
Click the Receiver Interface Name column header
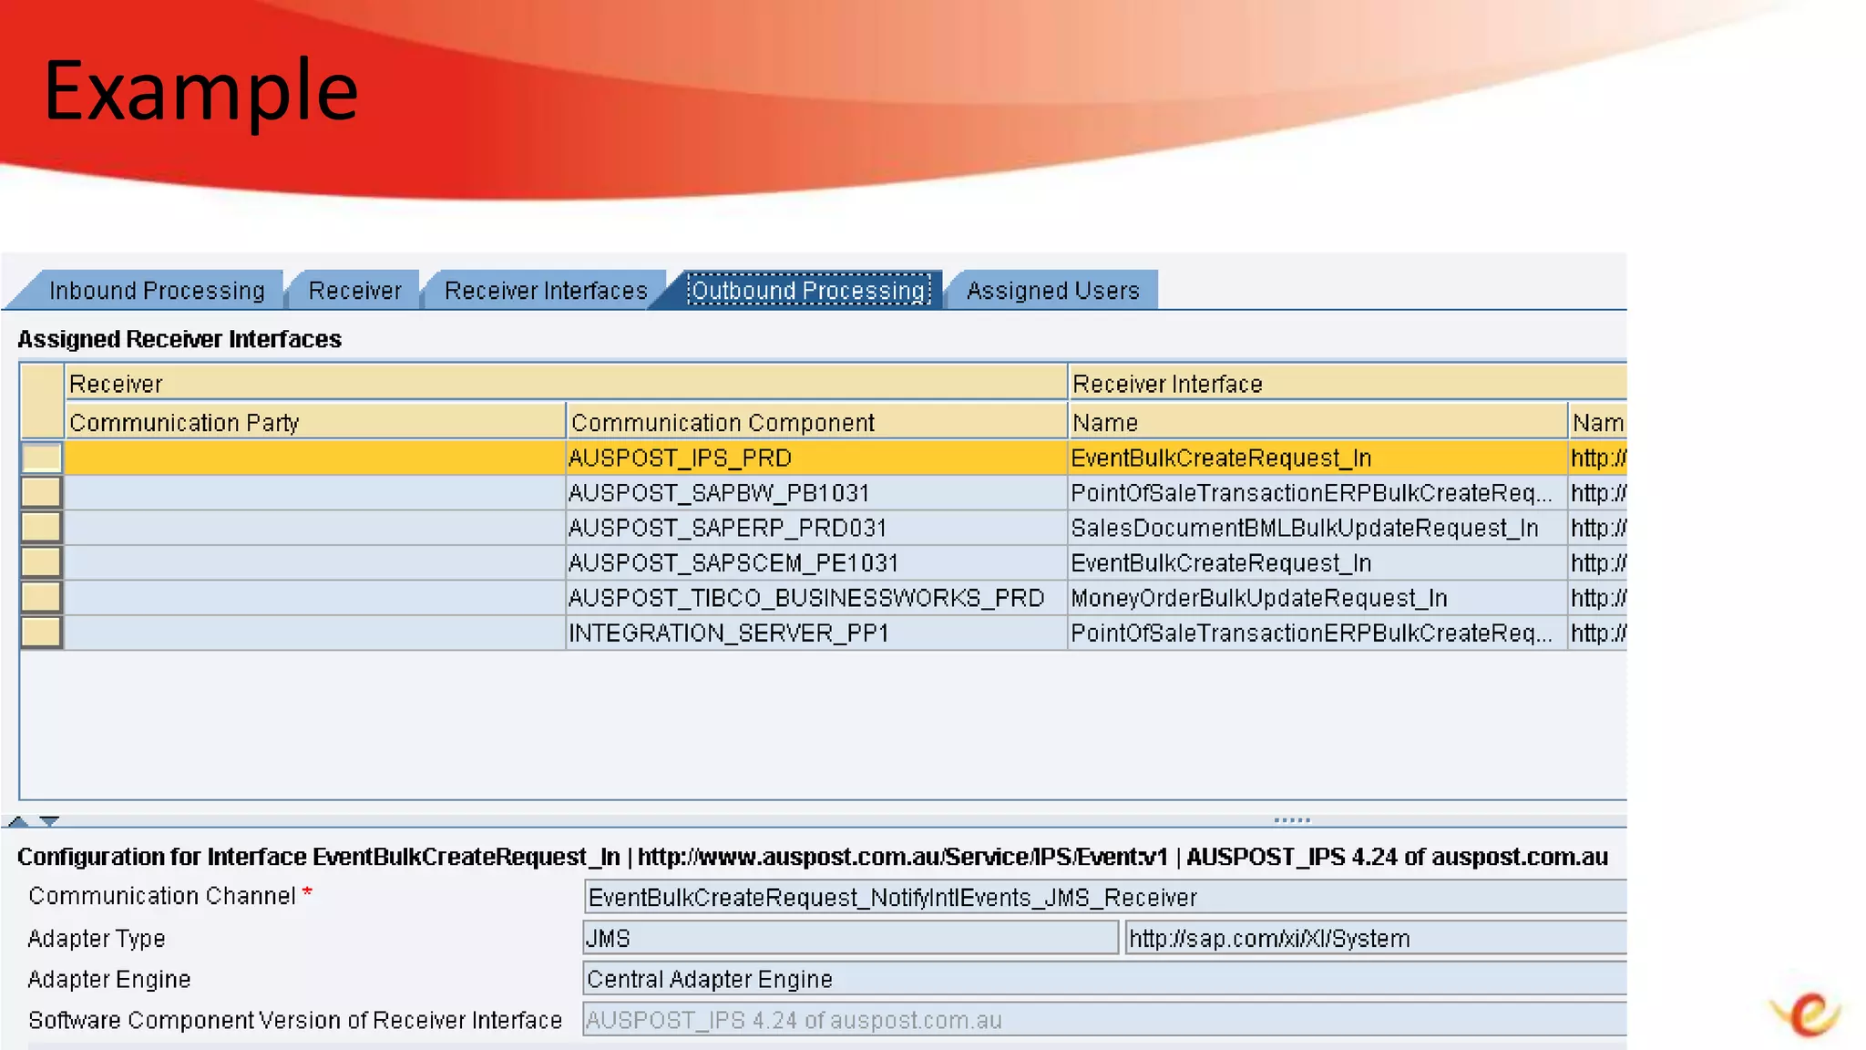click(1317, 422)
